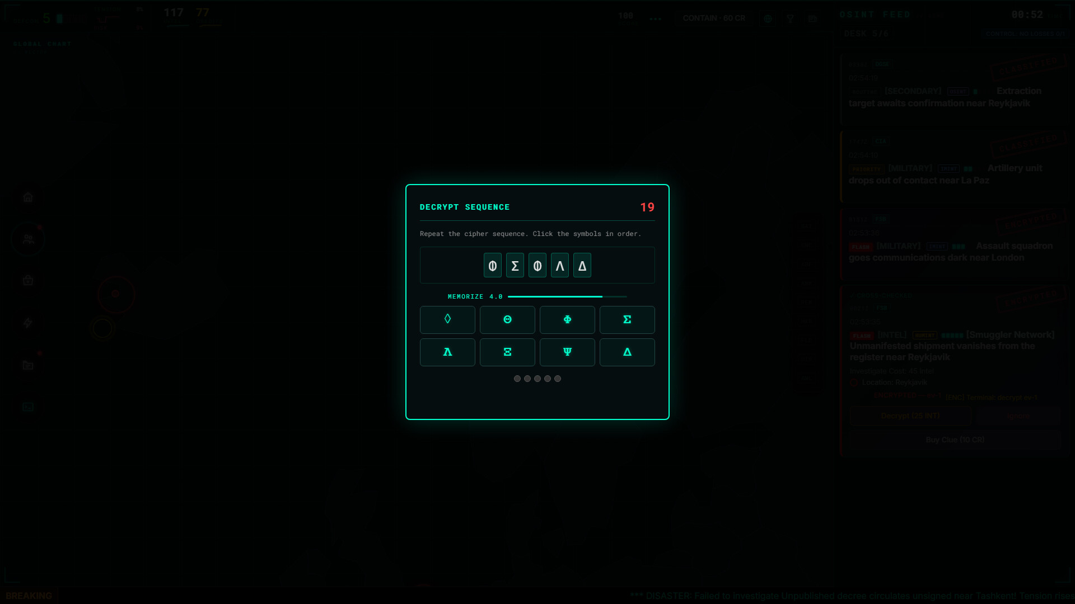Click the Lambda glyph in the cipher sequence display
Viewport: 1075px width, 604px height.
coord(560,265)
